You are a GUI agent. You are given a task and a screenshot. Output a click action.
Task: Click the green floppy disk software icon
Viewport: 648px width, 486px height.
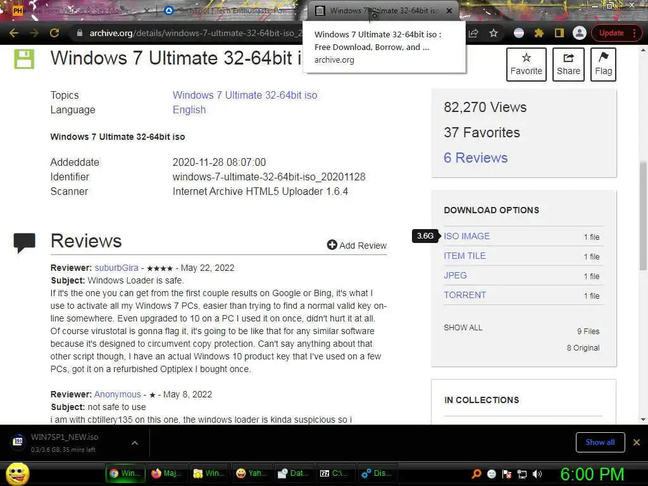[25, 59]
